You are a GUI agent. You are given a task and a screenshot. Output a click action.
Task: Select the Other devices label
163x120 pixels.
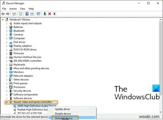coord(21,80)
